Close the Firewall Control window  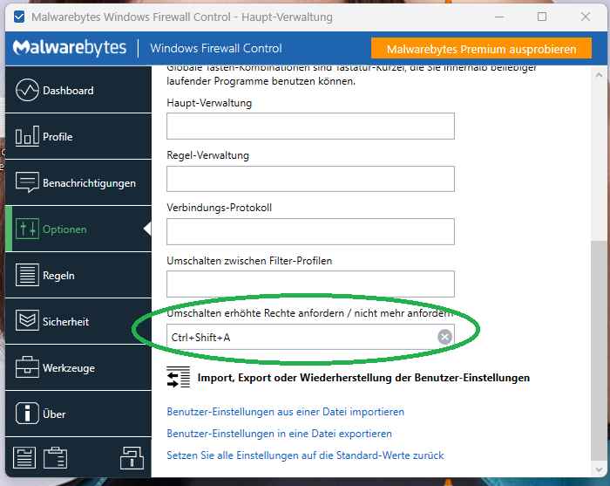click(x=586, y=17)
